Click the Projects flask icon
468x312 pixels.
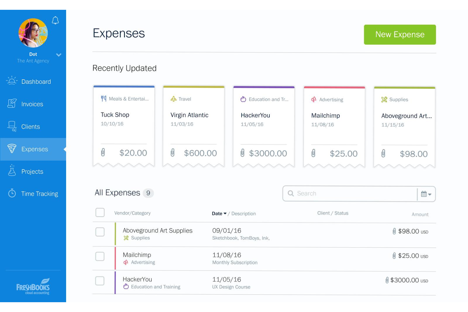tap(12, 170)
